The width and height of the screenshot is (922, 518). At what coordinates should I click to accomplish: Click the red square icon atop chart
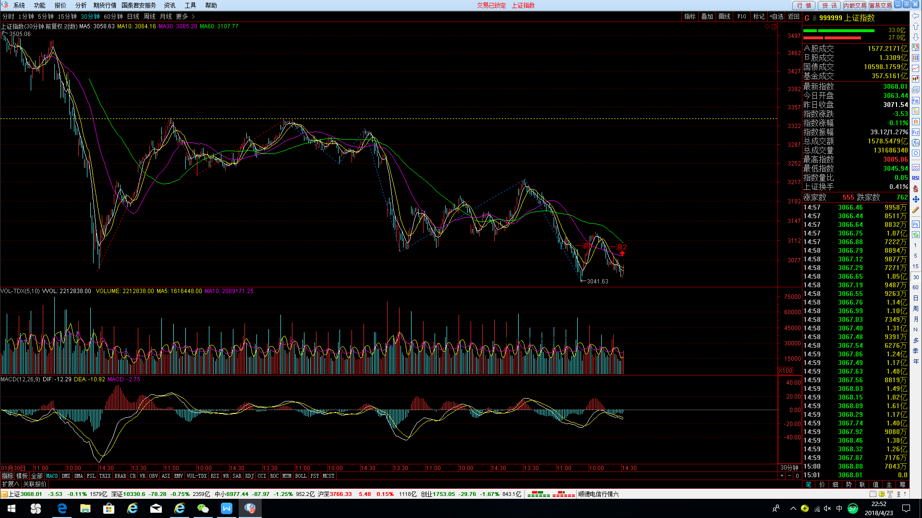(x=774, y=27)
